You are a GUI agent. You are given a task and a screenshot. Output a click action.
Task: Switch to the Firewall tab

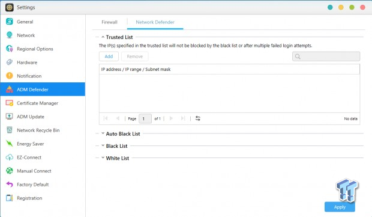coord(109,22)
